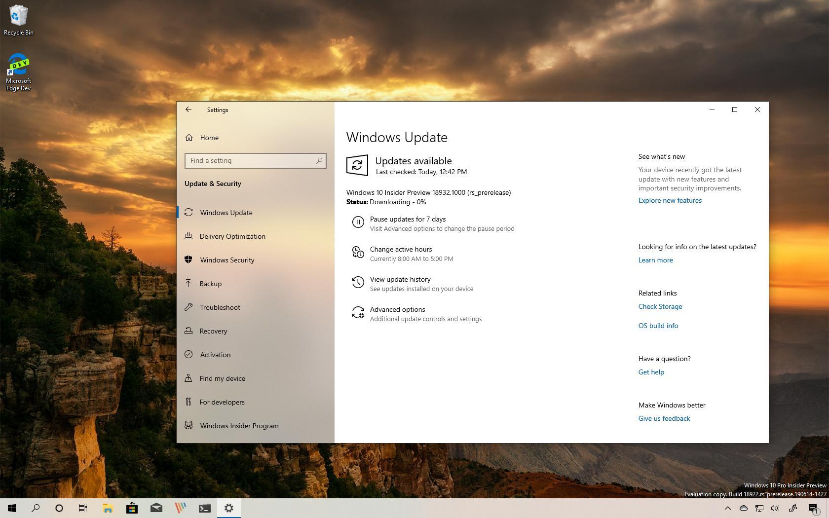Click the back arrow in Settings
The height and width of the screenshot is (518, 829).
click(188, 110)
